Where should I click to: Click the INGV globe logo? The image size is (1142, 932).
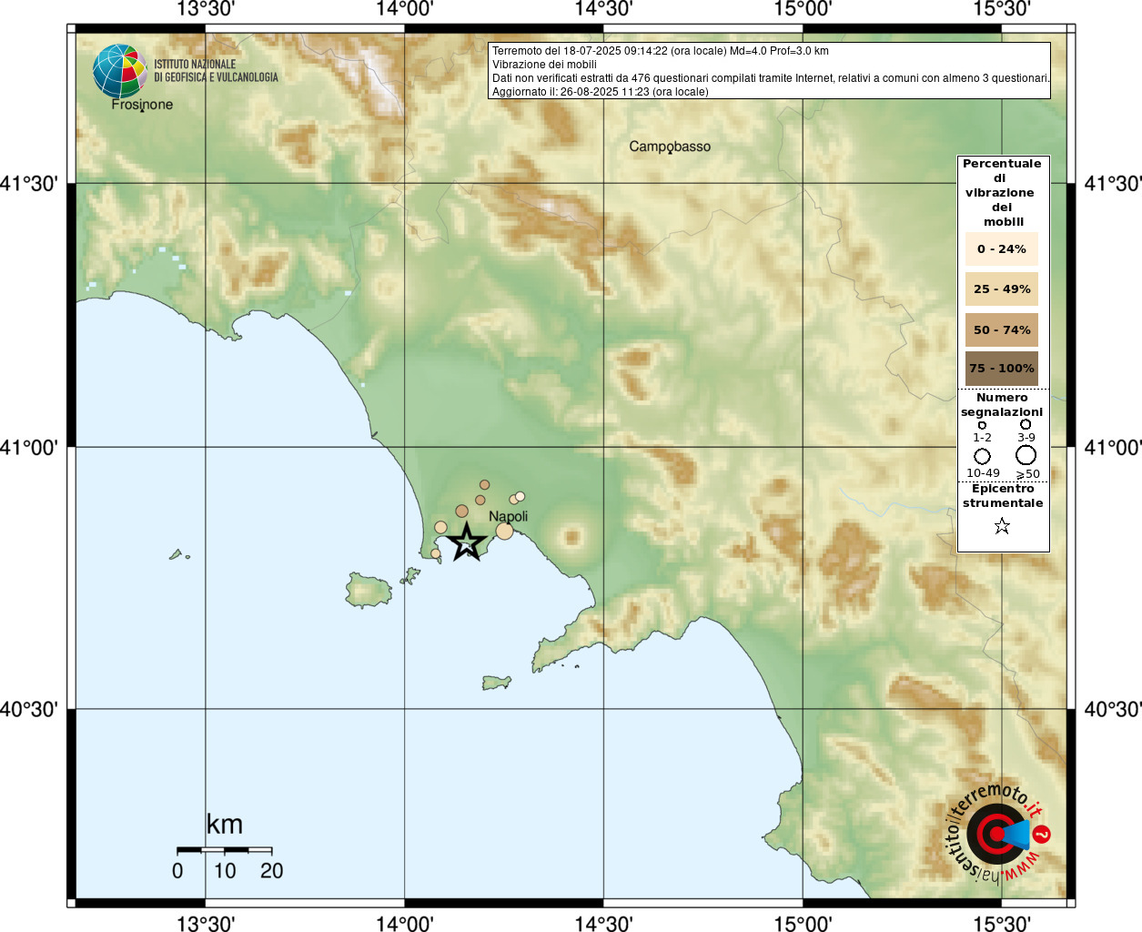(119, 71)
